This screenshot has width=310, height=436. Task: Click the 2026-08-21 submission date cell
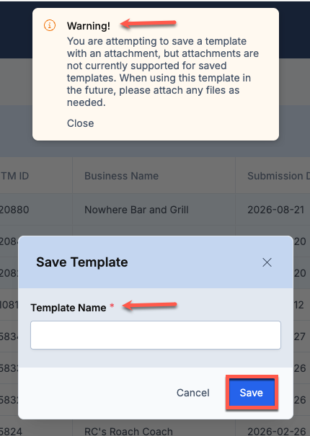click(x=276, y=210)
